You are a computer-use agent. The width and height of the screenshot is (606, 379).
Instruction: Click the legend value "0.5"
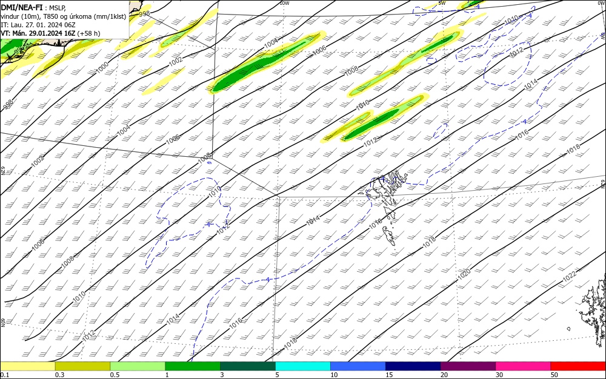115,375
